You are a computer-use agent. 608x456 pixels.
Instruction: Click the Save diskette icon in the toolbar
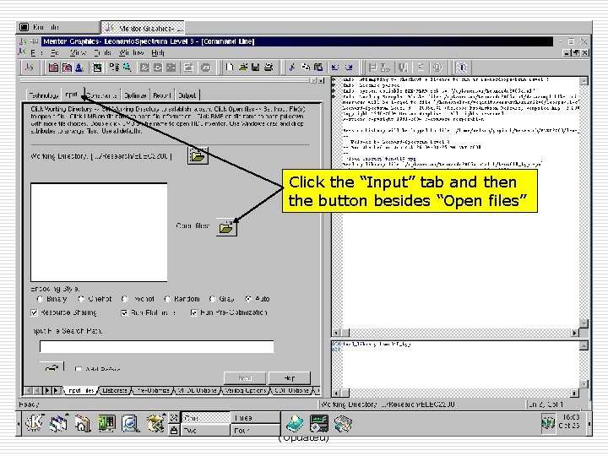(255, 68)
